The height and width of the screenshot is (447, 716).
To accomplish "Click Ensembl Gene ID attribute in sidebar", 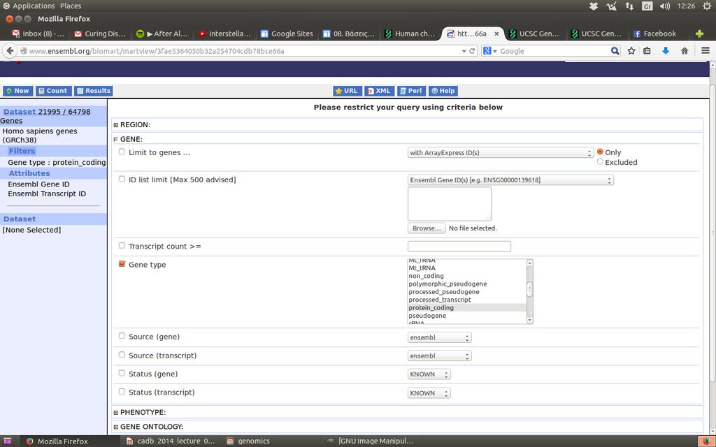I will pos(39,184).
